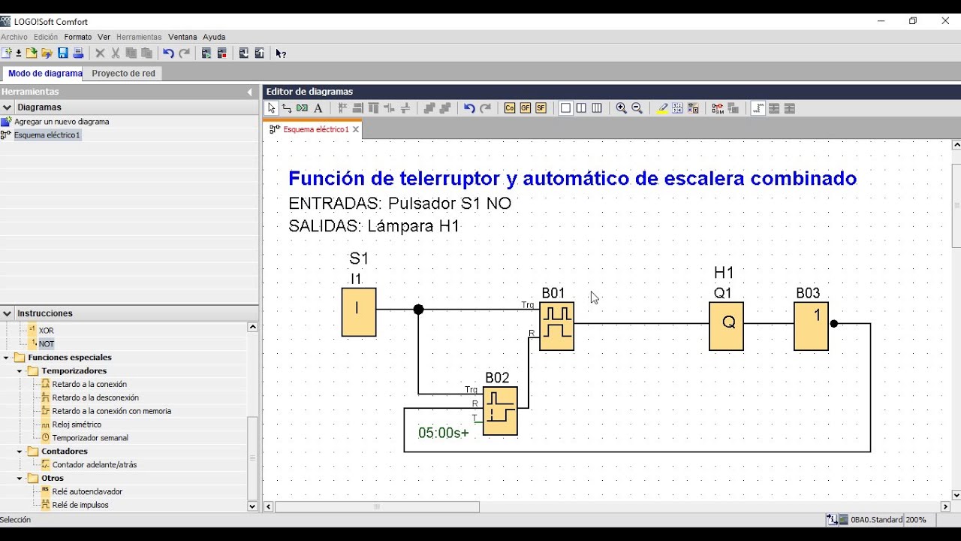Collapse the Contadores folder
This screenshot has height=541, width=961.
(20, 452)
